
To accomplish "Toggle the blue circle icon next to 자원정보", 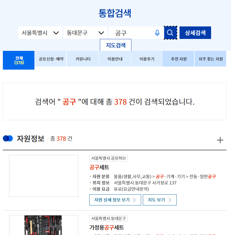I will point(8,138).
